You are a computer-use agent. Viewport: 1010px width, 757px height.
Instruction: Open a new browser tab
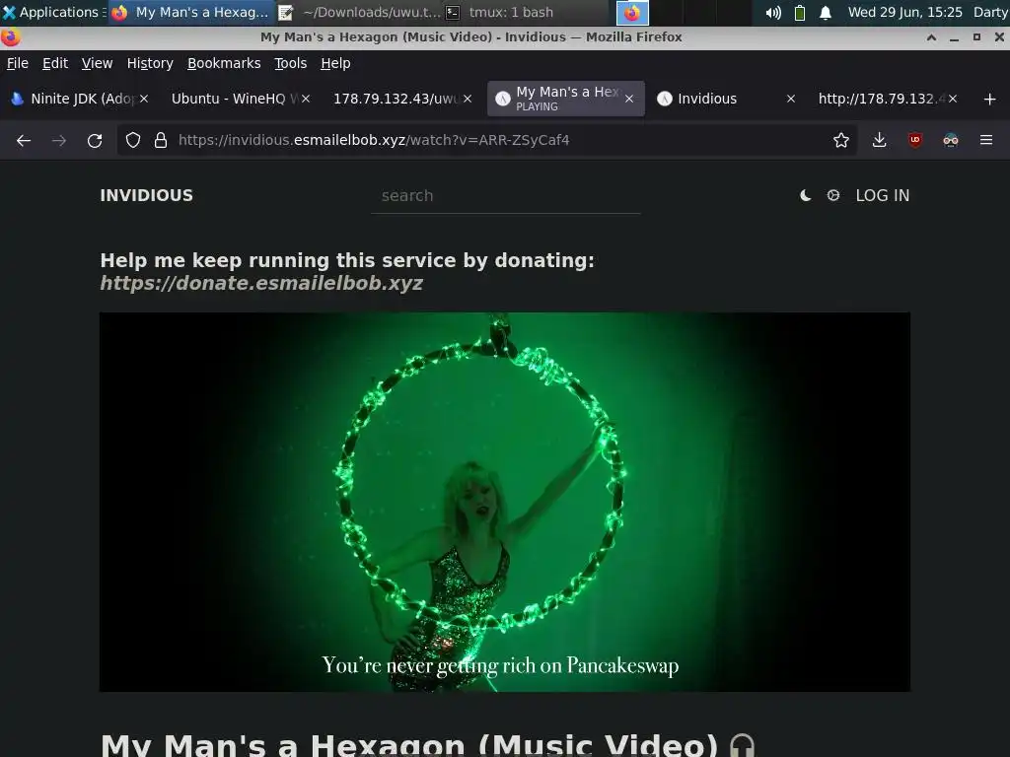tap(990, 100)
